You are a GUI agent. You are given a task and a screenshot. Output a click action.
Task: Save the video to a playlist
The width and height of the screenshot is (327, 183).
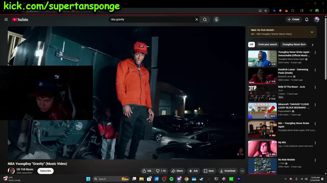click(x=209, y=171)
